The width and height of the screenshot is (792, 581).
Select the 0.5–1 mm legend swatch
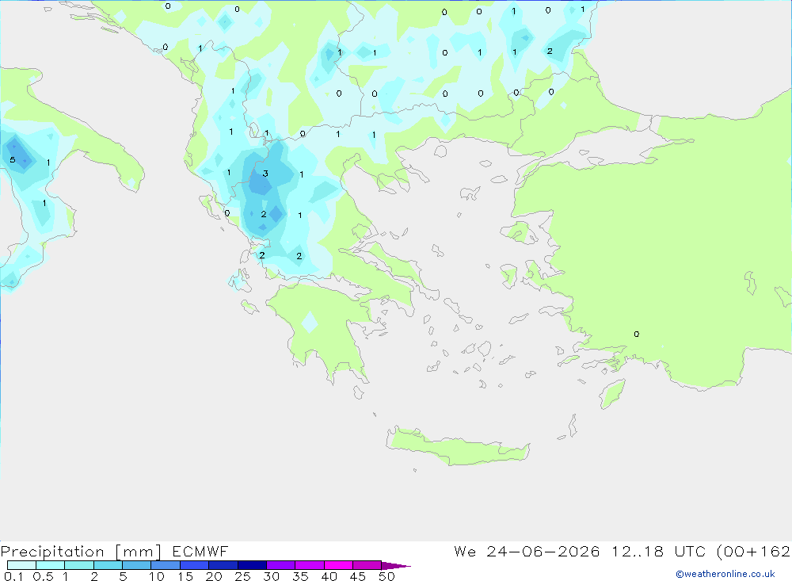tap(51, 565)
